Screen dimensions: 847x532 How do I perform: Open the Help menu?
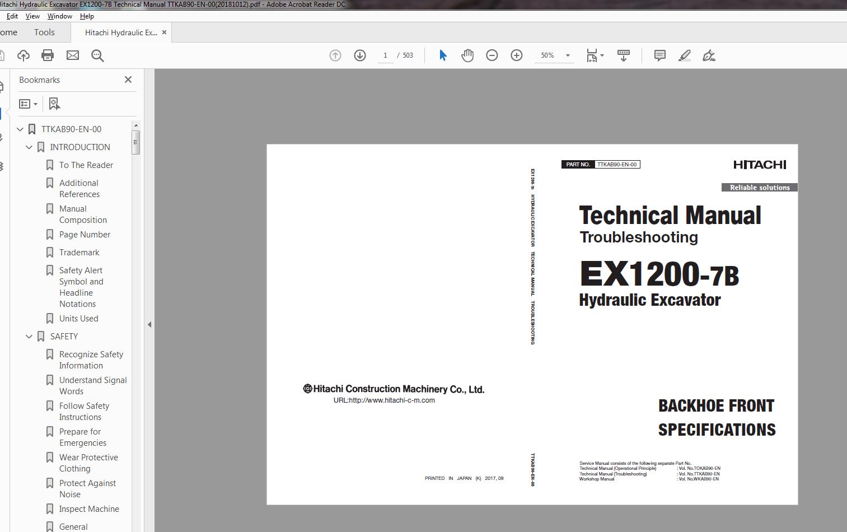coord(87,16)
